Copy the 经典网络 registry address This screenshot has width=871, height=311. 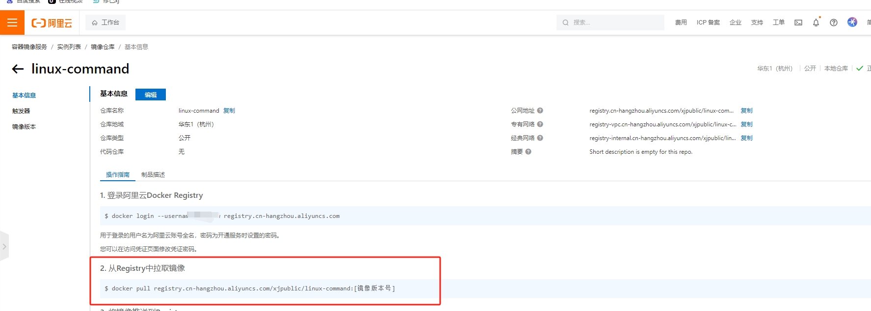746,138
